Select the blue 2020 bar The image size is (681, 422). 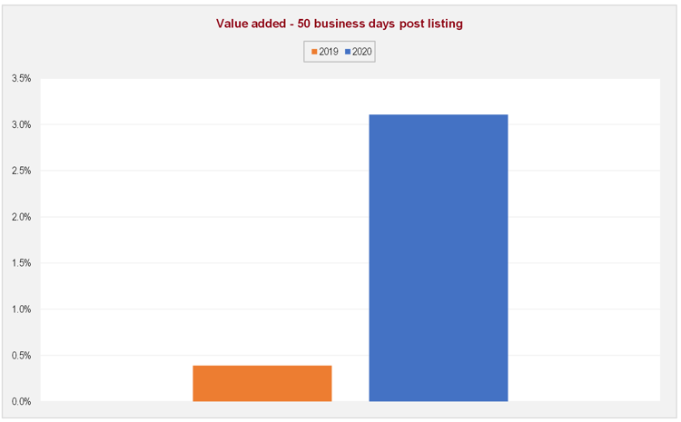point(438,258)
